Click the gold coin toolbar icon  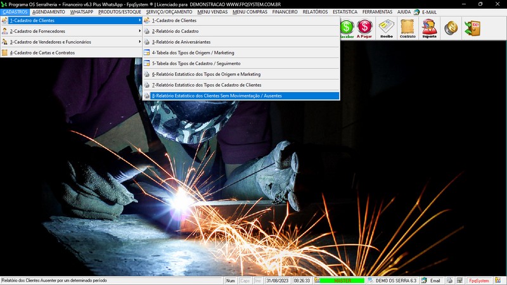point(451,28)
